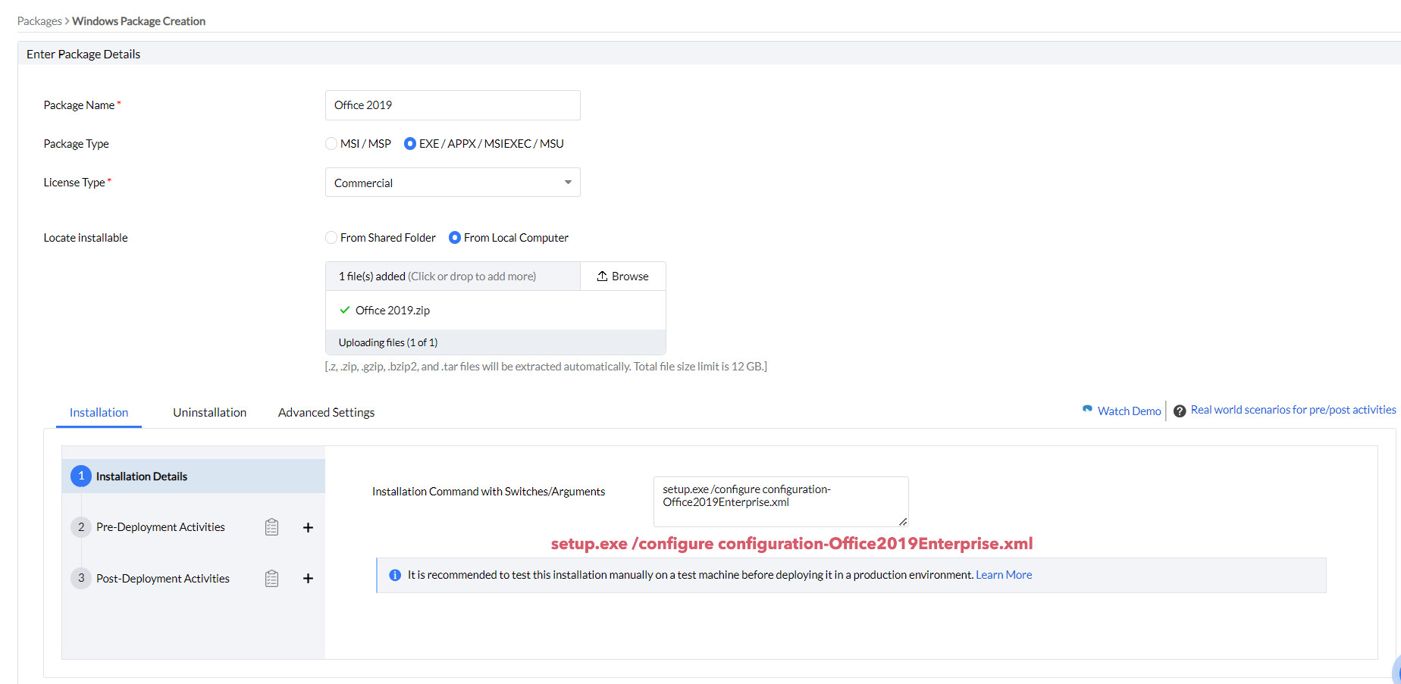Click the installation command text box
Screen dimensions: 1401x684
[781, 501]
